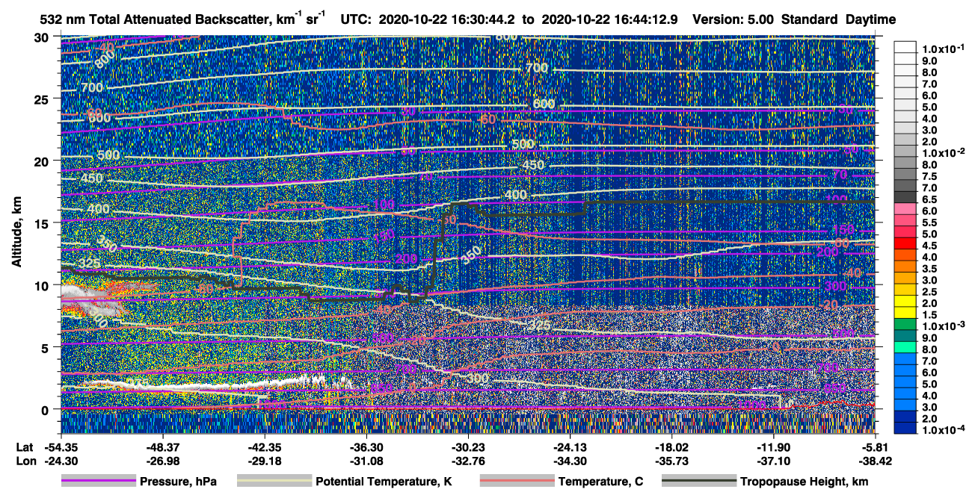
Task: Click the orange colorbar swatch beside 3.5
Action: coord(906,268)
